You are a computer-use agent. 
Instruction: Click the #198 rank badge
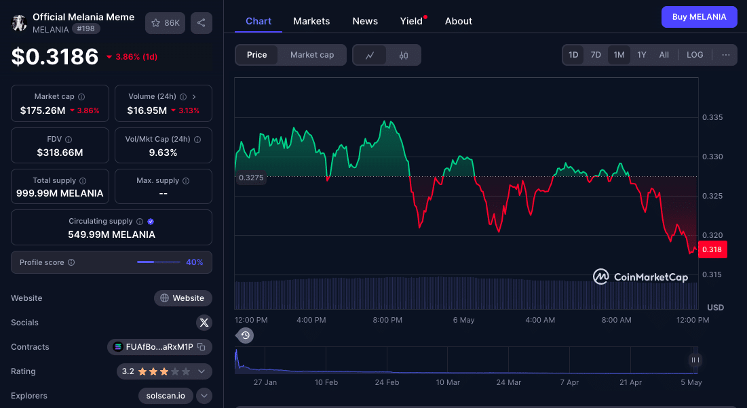click(x=85, y=29)
